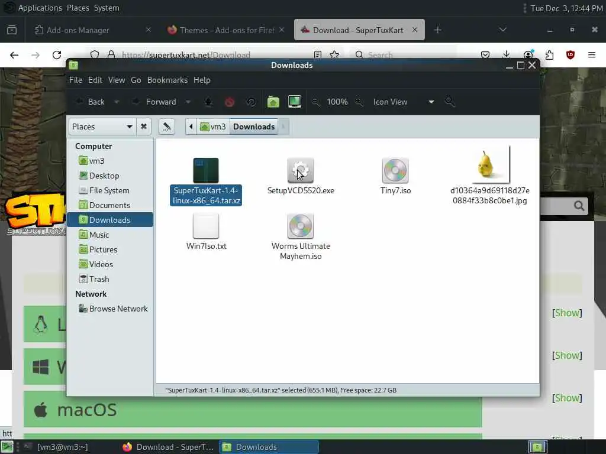Open Firefox downloads arrow icon
606x454 pixels.
(507, 55)
